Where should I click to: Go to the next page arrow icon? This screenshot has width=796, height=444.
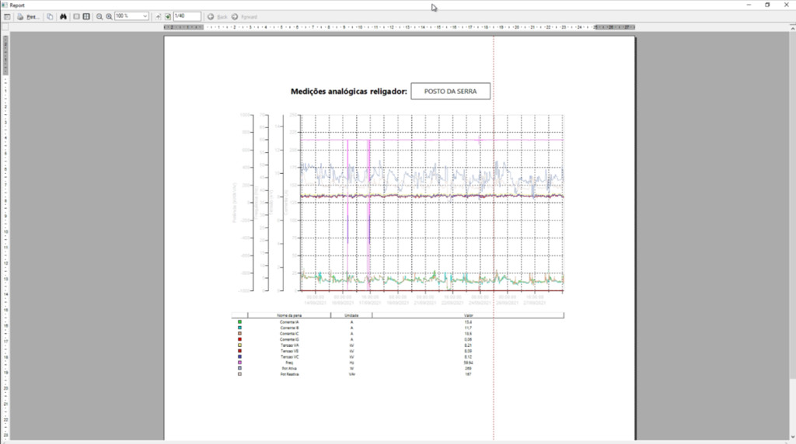point(167,16)
